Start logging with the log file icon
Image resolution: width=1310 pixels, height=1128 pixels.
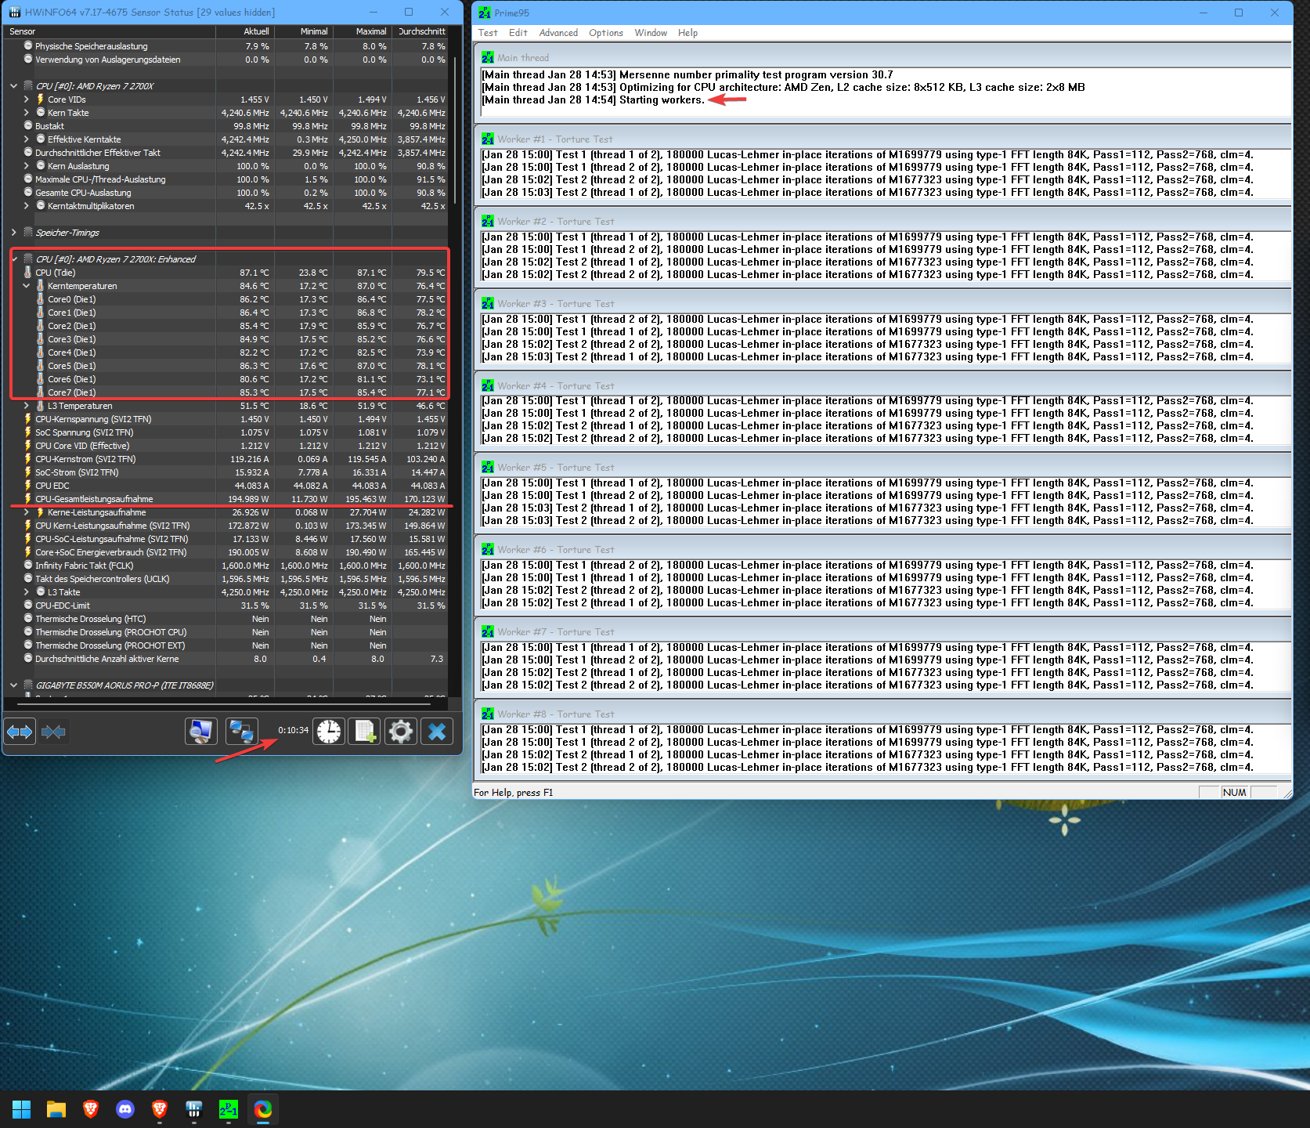coord(365,732)
